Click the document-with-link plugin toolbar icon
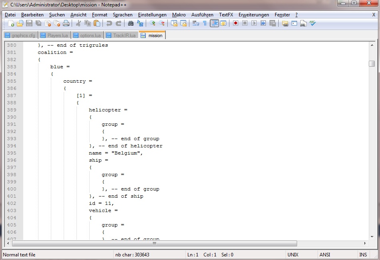This screenshot has height=260, width=380. [304, 23]
